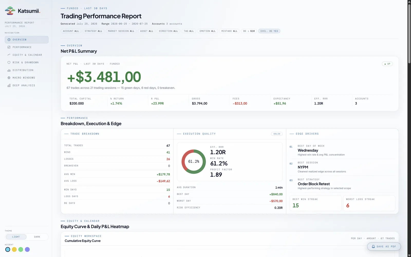The image size is (411, 257).
Task: Jump to the Macro Windows section
Action: click(x=26, y=78)
